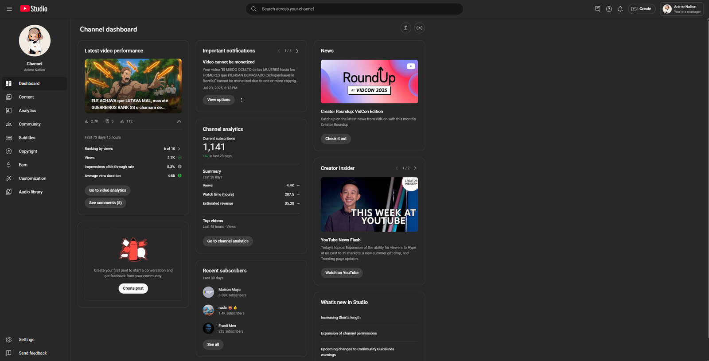This screenshot has height=361, width=709.
Task: Click Watch on YouTube
Action: [342, 273]
